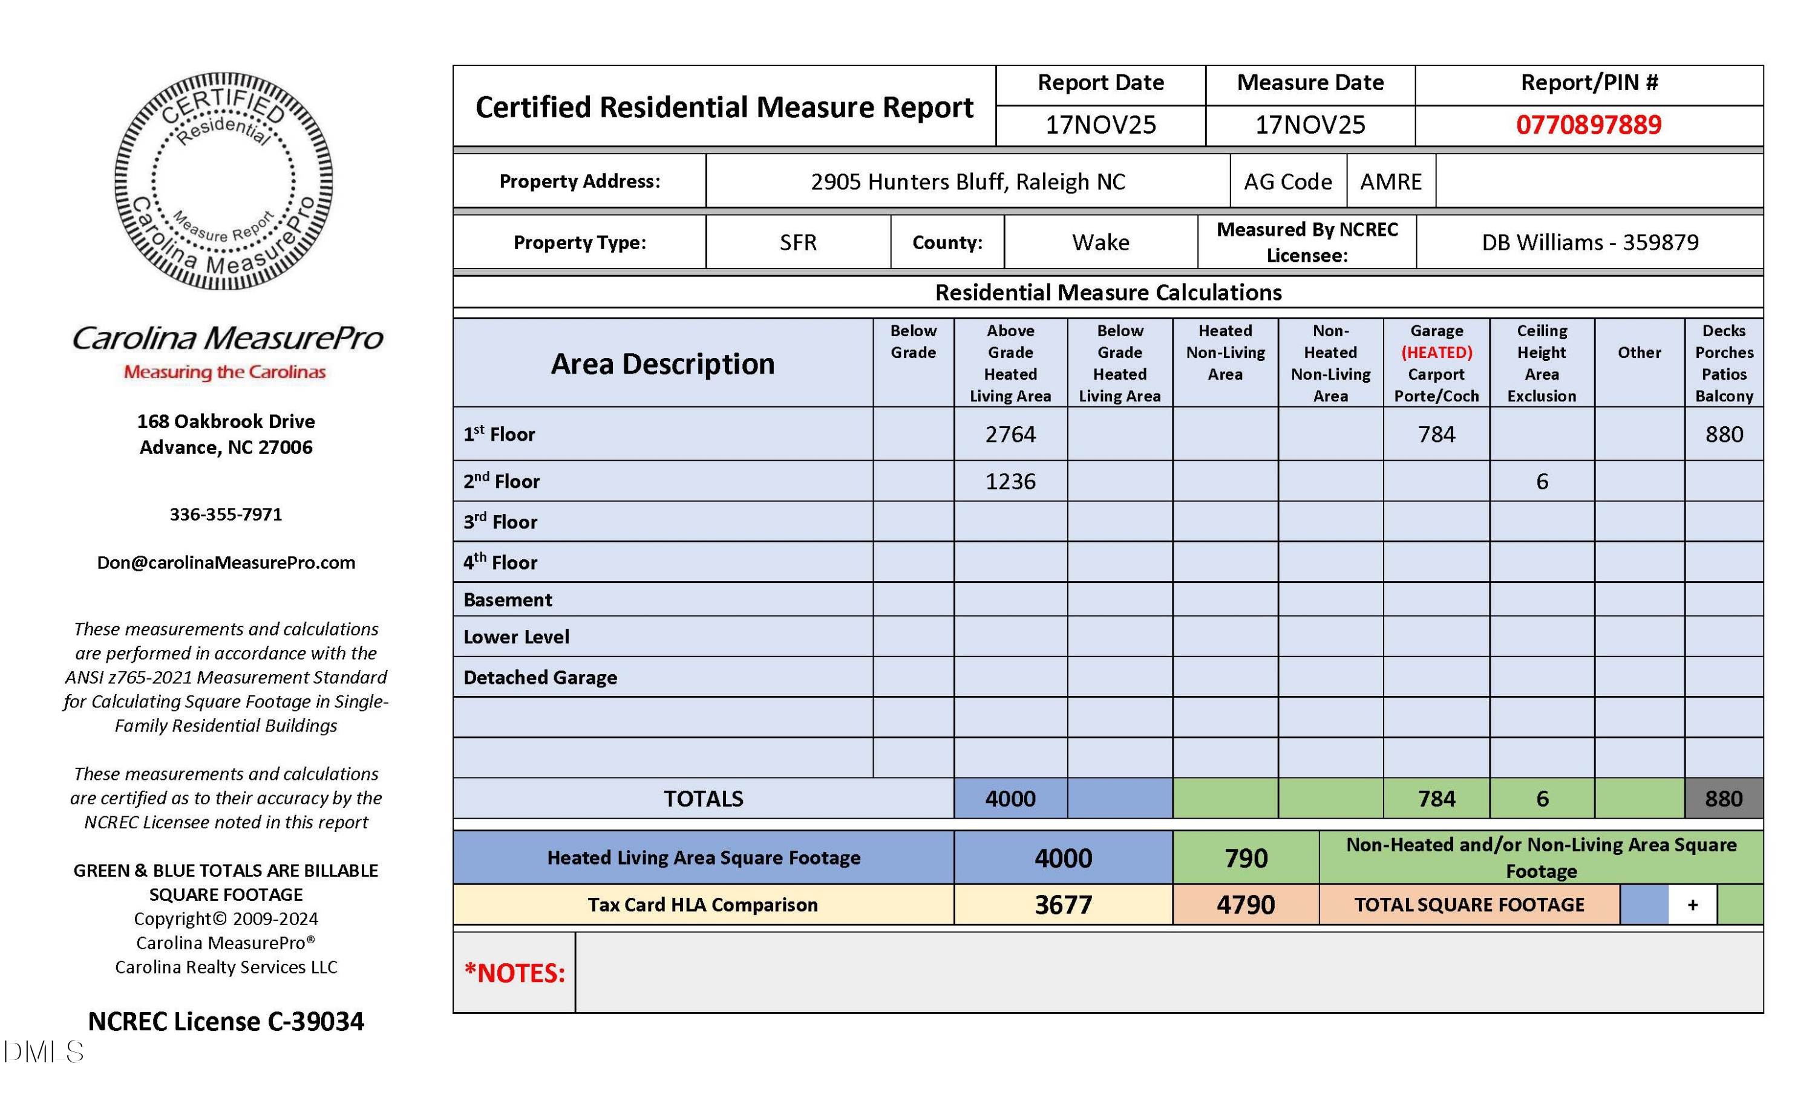Click the Tax Card HLA value 3677
1815x1101 pixels.
1062,905
